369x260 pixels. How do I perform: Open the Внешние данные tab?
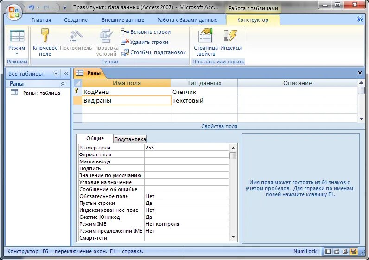tap(123, 20)
